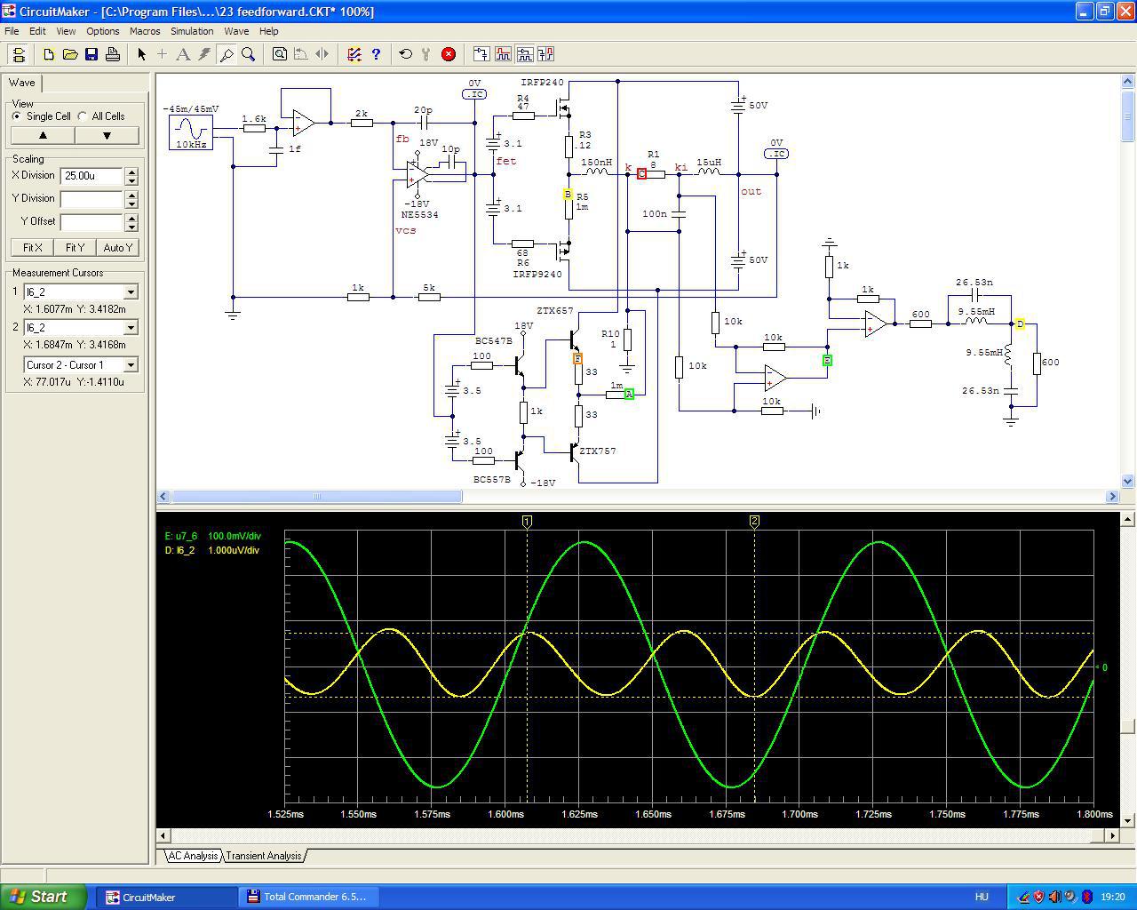Click the CircuitMaker taskbar button
Viewport: 1137px width, 910px height.
point(167,897)
